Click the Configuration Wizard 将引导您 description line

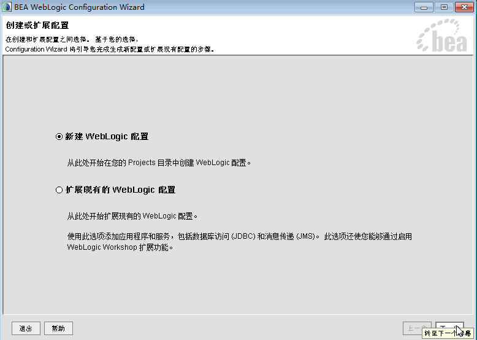coord(110,49)
